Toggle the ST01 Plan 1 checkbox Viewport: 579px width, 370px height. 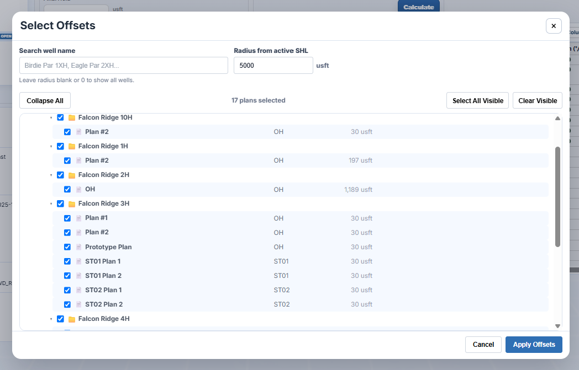[67, 261]
